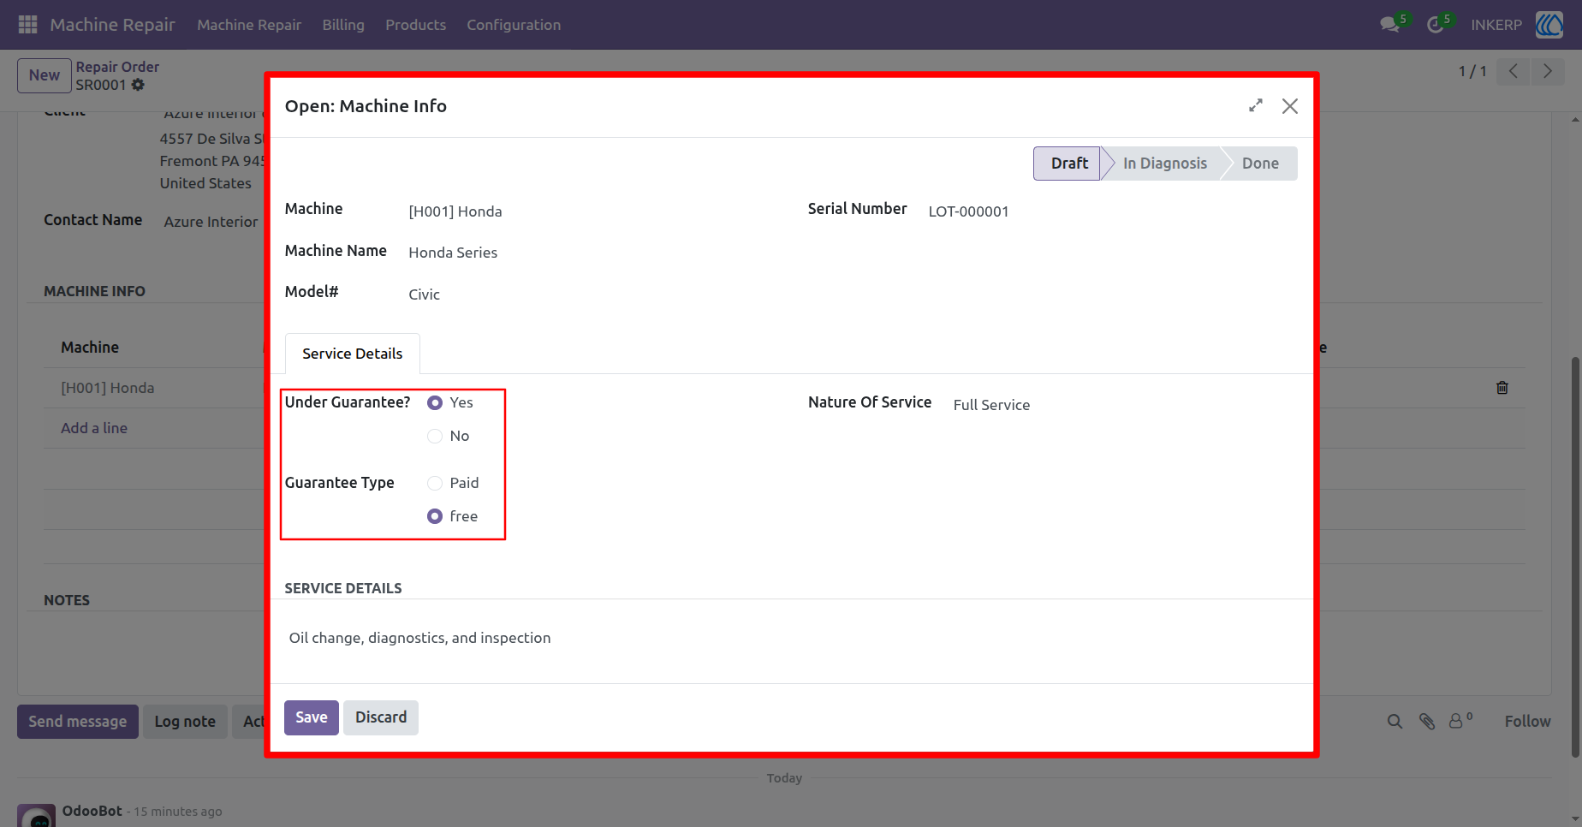Viewport: 1582px width, 827px height.
Task: Switch to the Service Details tab
Action: [352, 354]
